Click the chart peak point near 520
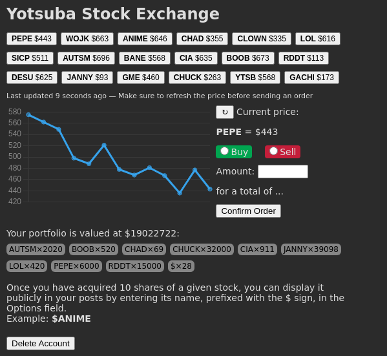The width and height of the screenshot is (387, 356). point(104,145)
